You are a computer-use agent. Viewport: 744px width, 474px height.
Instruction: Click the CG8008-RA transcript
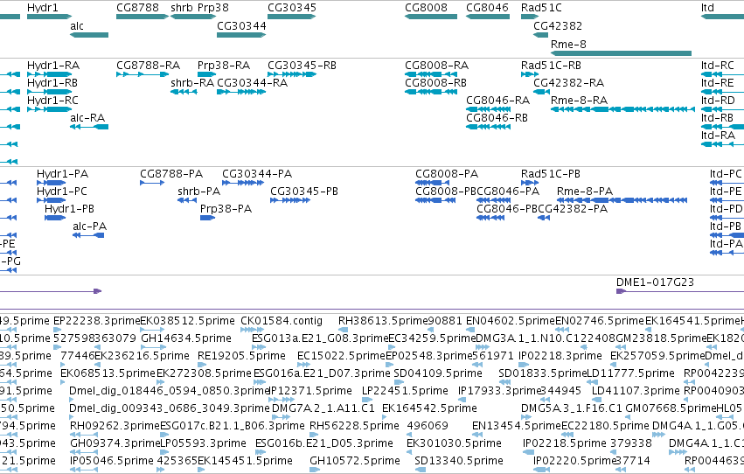point(431,74)
